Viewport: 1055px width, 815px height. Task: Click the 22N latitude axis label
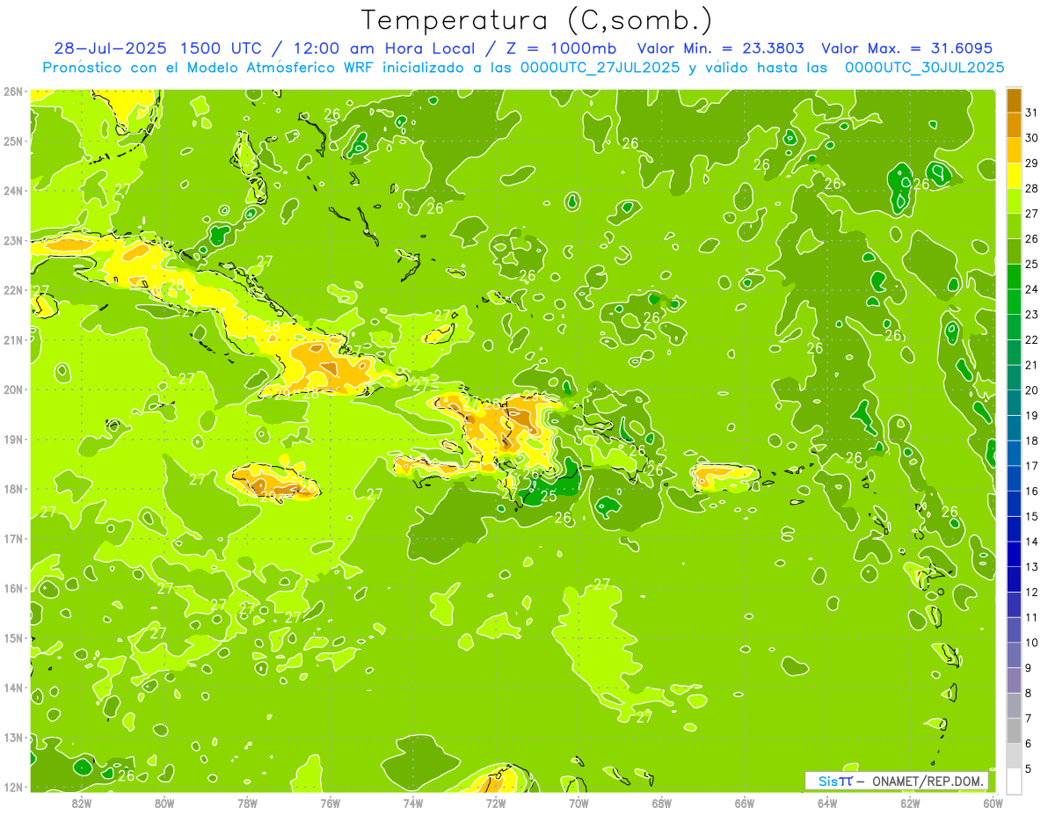click(x=12, y=290)
